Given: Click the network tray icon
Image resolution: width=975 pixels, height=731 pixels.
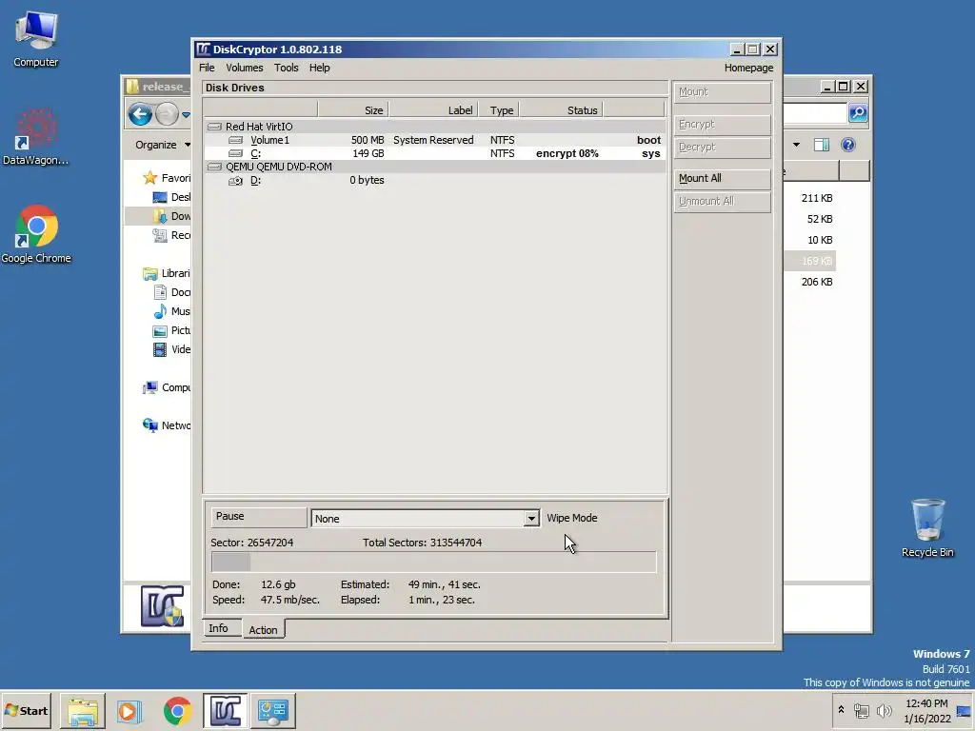Looking at the screenshot, I should coord(862,710).
